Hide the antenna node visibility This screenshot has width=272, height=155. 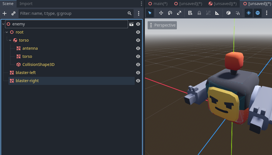138,48
